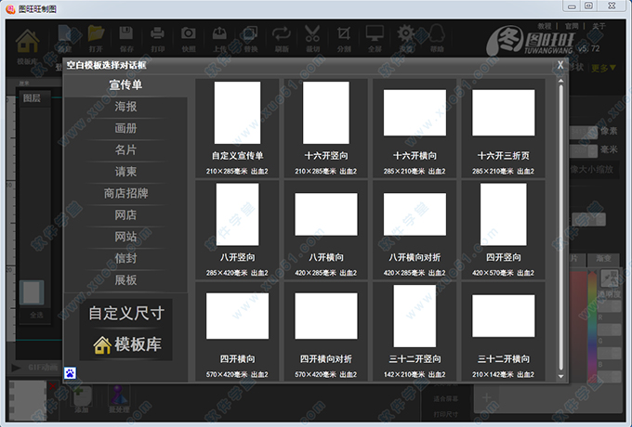This screenshot has height=427, width=632.
Task: Click the 模板库 button in dialog
Action: [126, 344]
